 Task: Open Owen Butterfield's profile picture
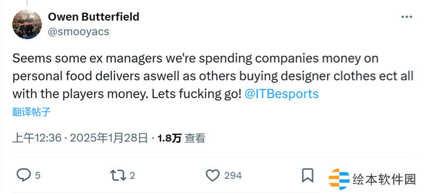(27, 24)
